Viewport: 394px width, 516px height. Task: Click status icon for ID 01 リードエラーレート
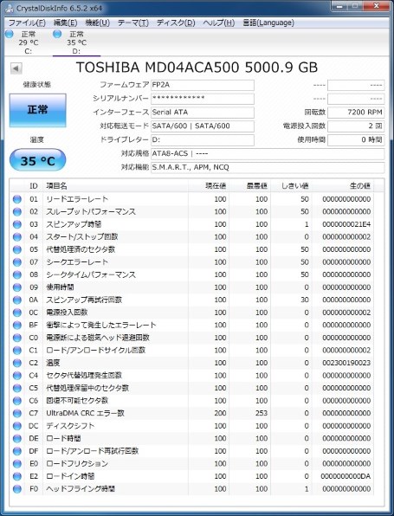17,199
